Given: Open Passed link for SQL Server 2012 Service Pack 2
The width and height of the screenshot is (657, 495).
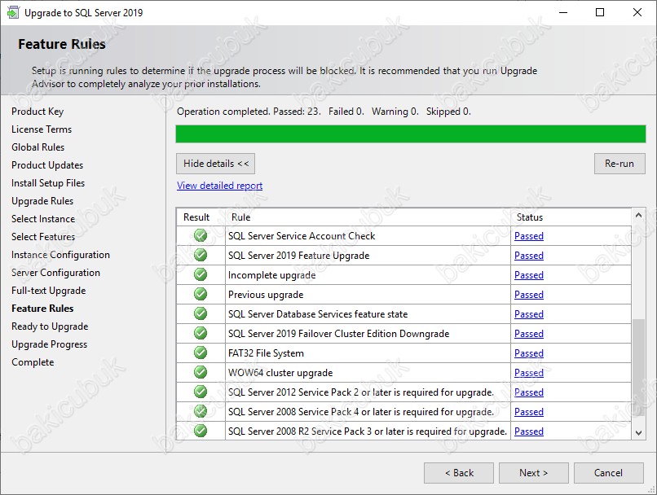Looking at the screenshot, I should (x=529, y=392).
